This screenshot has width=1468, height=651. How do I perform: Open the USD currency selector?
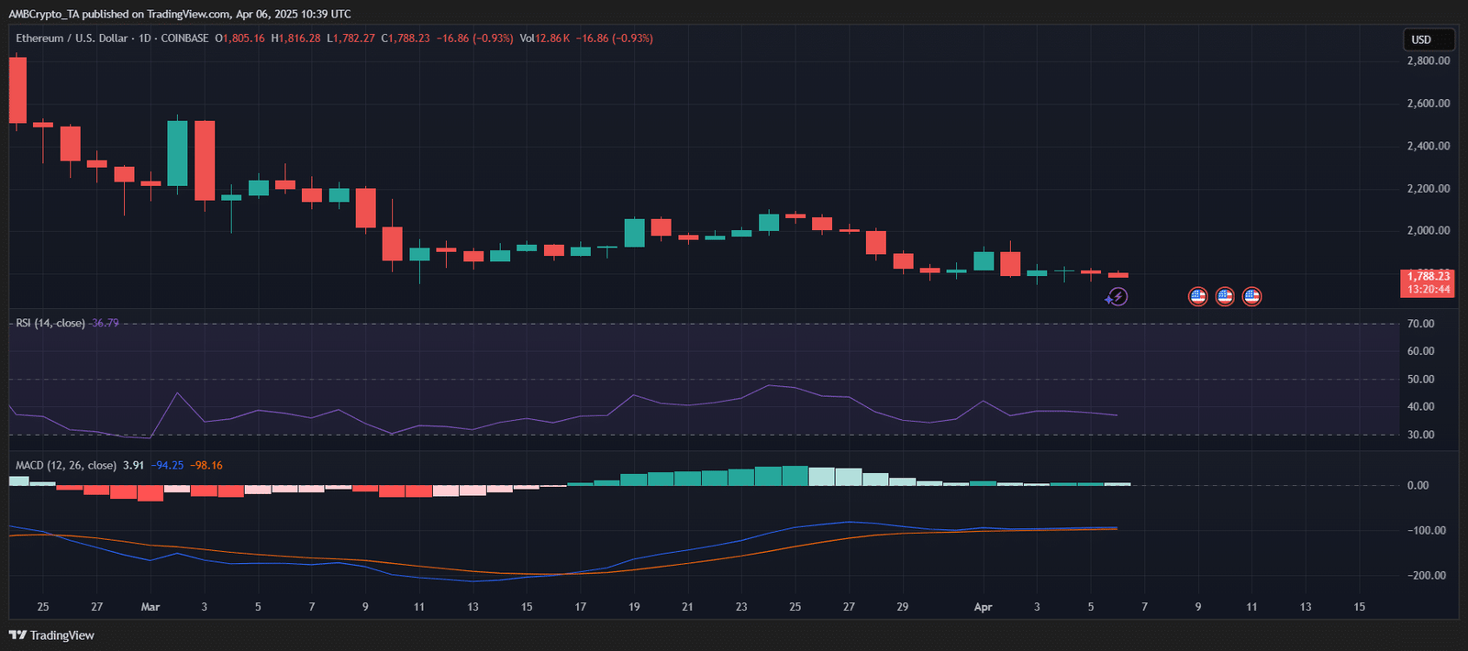point(1428,39)
